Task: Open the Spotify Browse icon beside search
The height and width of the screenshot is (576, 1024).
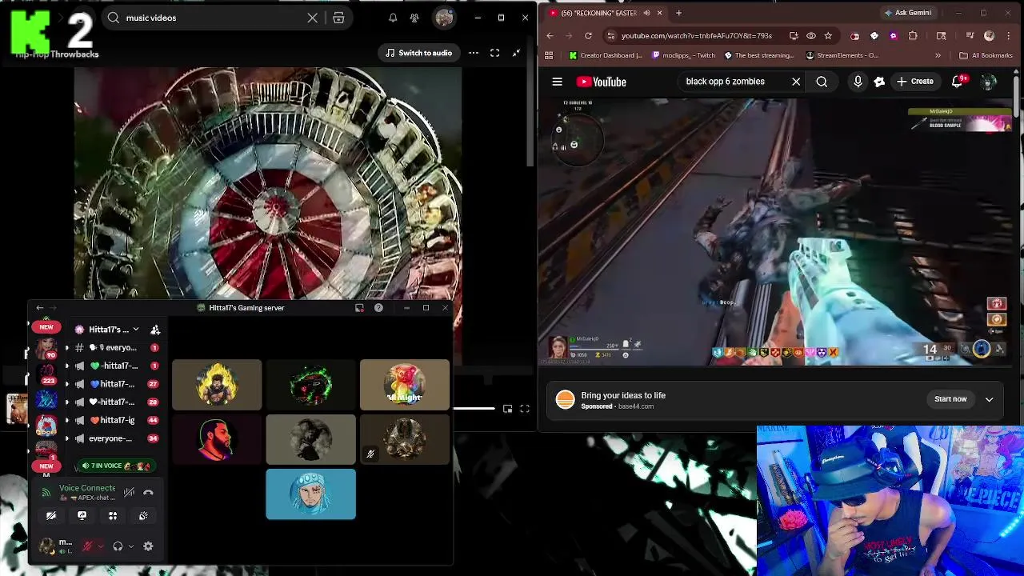Action: tap(338, 18)
